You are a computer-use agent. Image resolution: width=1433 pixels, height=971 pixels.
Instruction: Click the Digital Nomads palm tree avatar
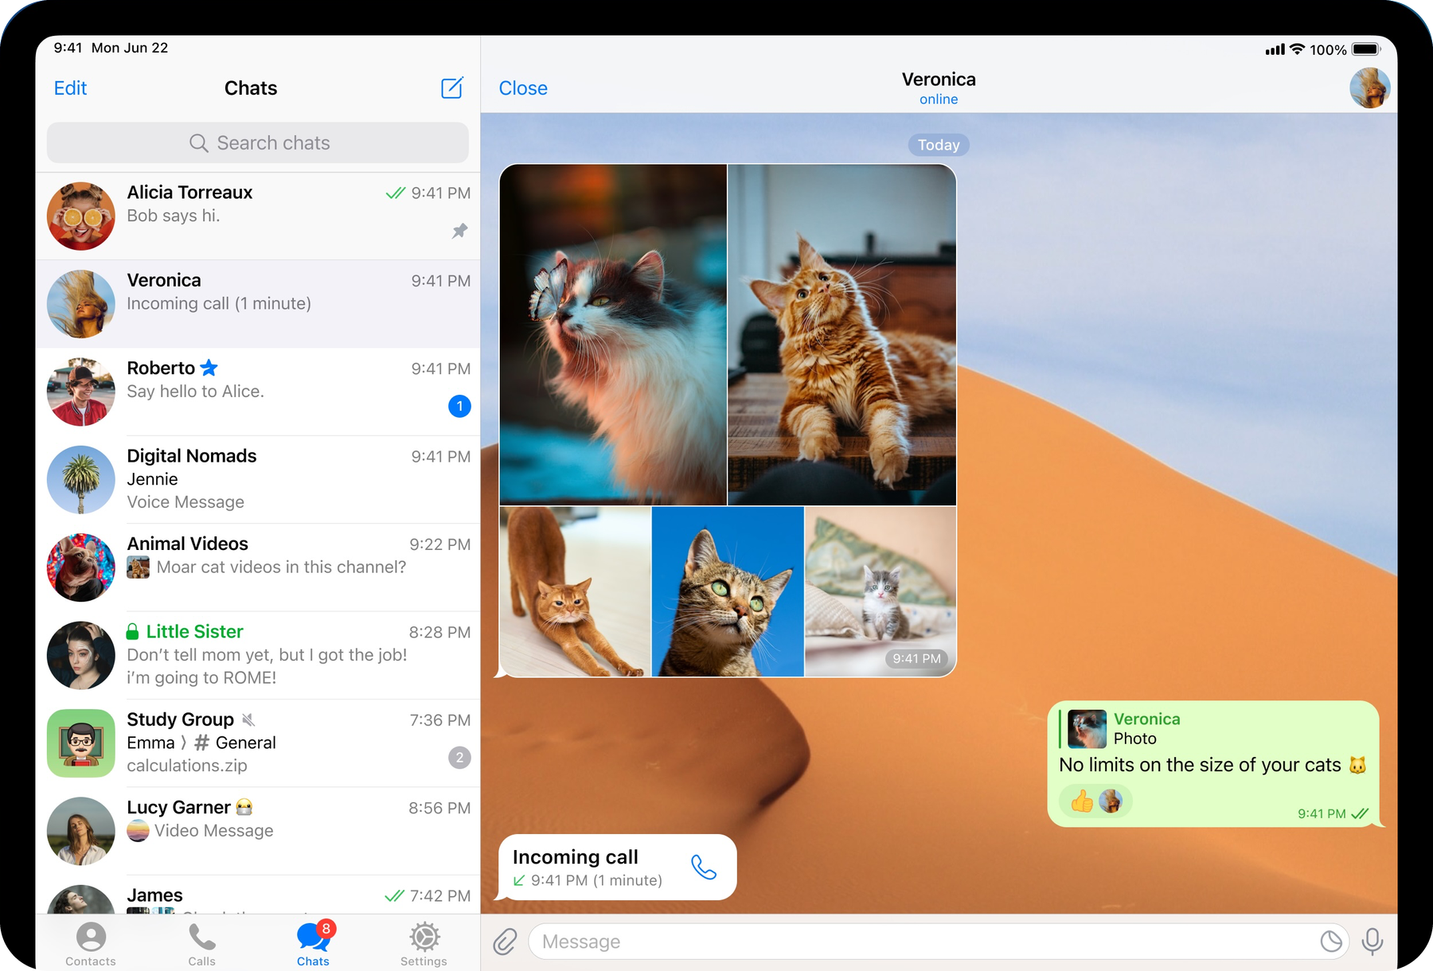coord(80,480)
